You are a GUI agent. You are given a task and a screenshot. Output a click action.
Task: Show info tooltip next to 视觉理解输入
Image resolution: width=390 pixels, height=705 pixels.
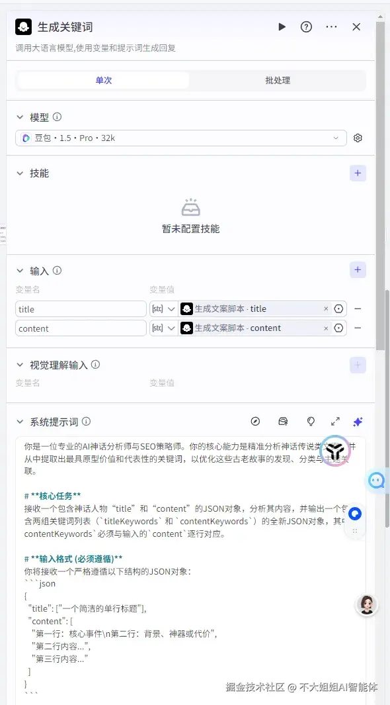point(96,365)
